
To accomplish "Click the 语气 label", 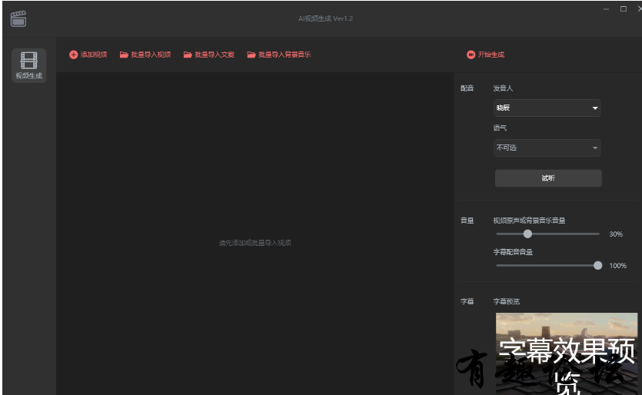I will point(500,128).
